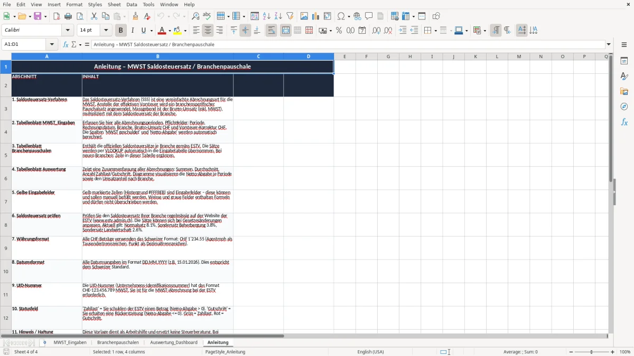Click the Increase Indent icon
The height and width of the screenshot is (356, 634).
click(403, 31)
